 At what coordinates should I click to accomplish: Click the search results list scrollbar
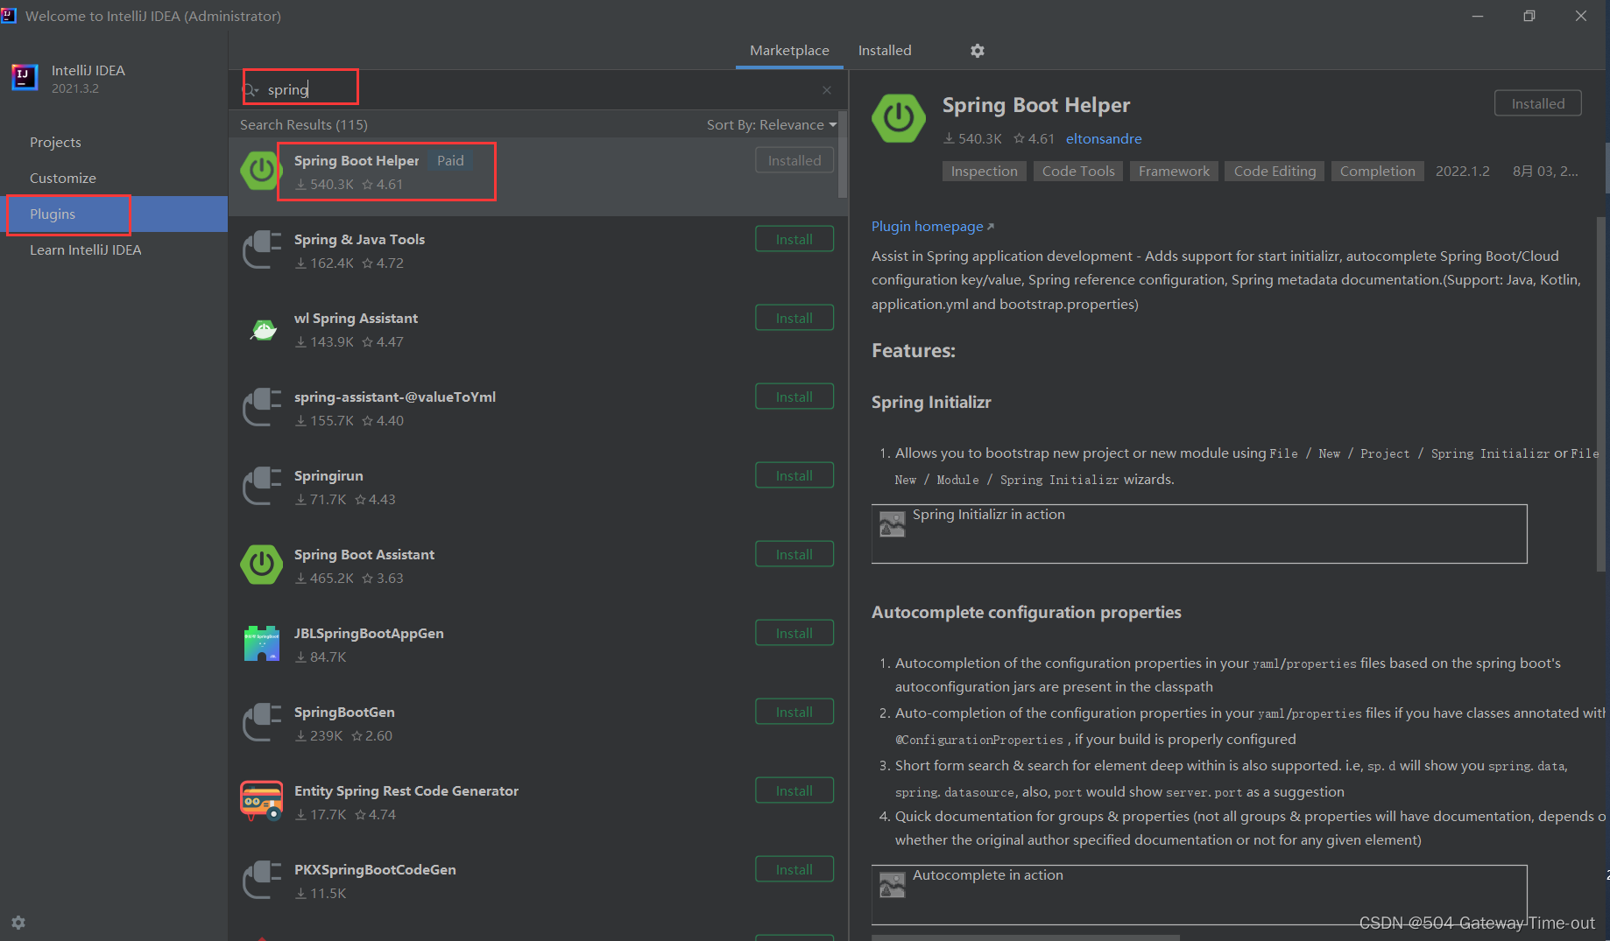(x=843, y=154)
